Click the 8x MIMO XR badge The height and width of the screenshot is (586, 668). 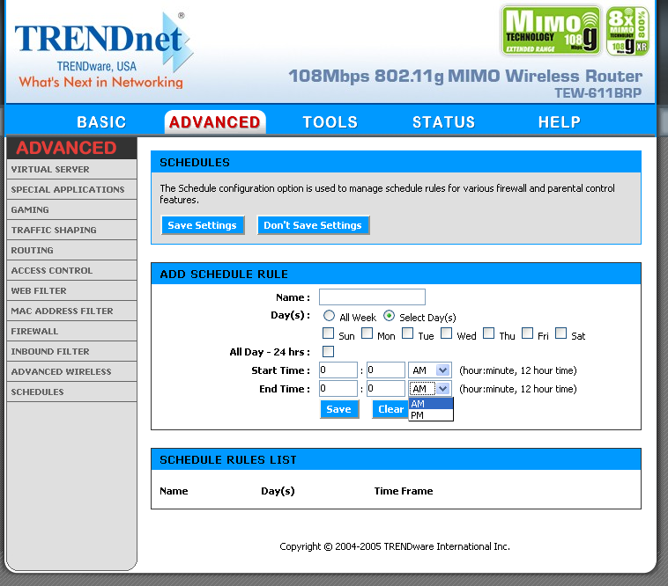coord(627,31)
